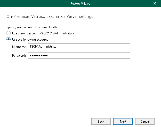Screen dimensions: 161x127
Task: Click the 'Restore Wizard' title bar text
Action: (80, 4)
